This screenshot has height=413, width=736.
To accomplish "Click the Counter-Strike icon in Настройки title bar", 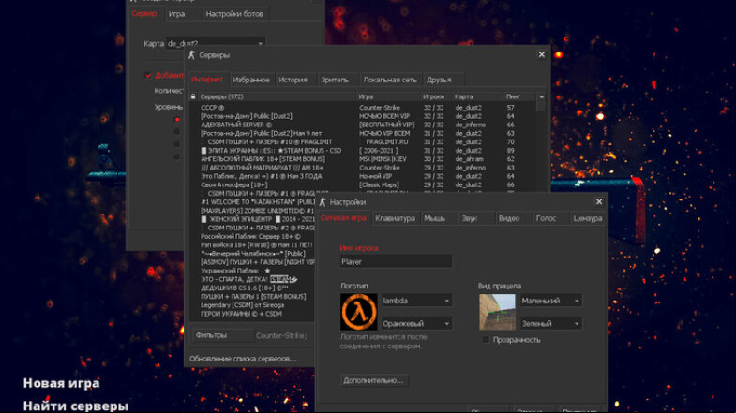I will coord(323,202).
